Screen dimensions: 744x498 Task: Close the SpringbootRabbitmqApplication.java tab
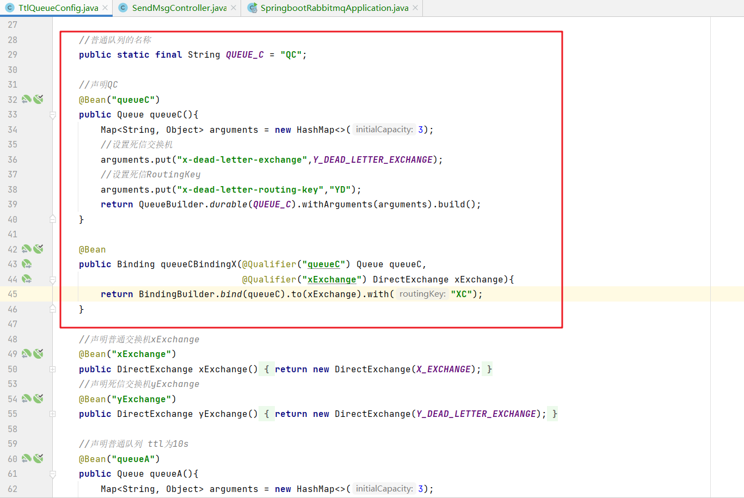[415, 8]
